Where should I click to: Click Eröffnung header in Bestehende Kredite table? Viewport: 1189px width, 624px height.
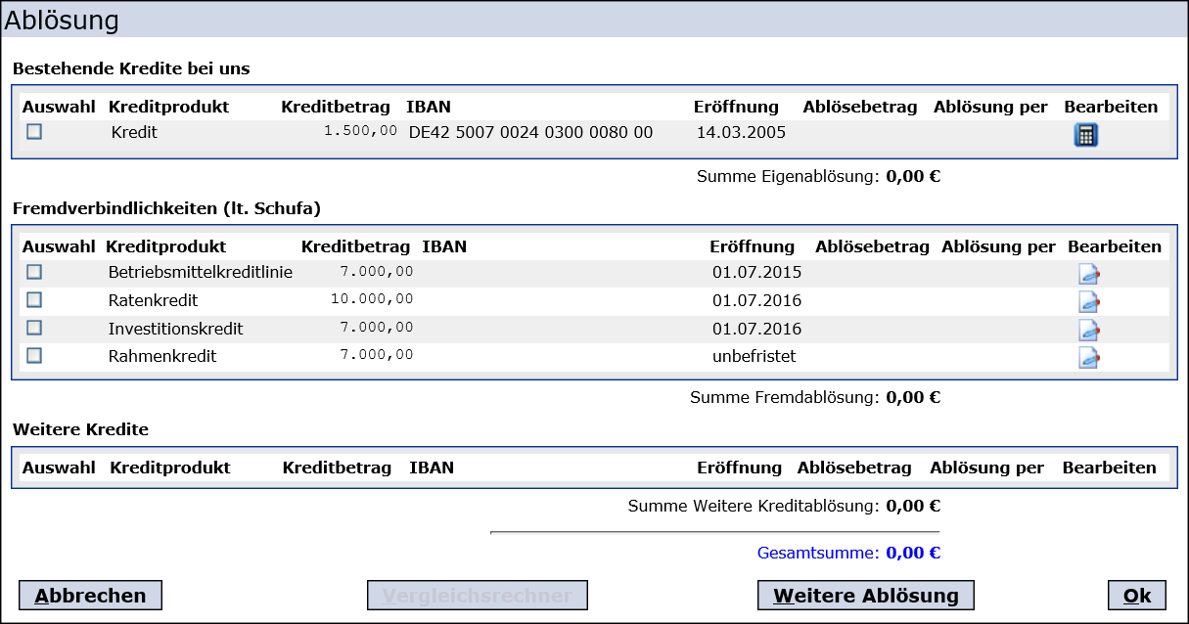(736, 107)
